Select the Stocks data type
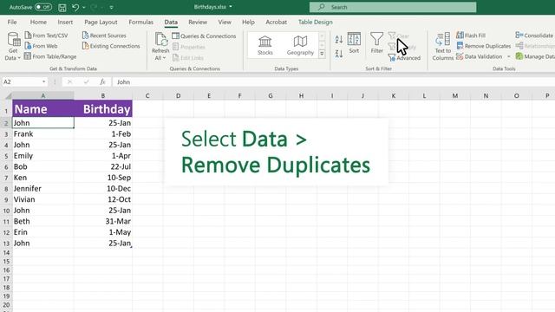 265,45
